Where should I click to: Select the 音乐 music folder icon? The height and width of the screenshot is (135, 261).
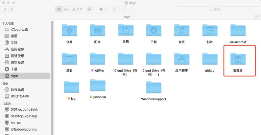pos(182,30)
